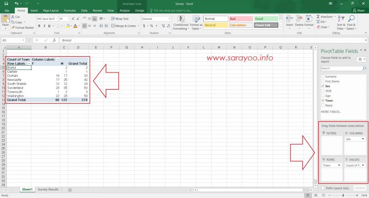Open PivotTable Fields tools gear menu
Screen dimensions: 369x198
361,60
